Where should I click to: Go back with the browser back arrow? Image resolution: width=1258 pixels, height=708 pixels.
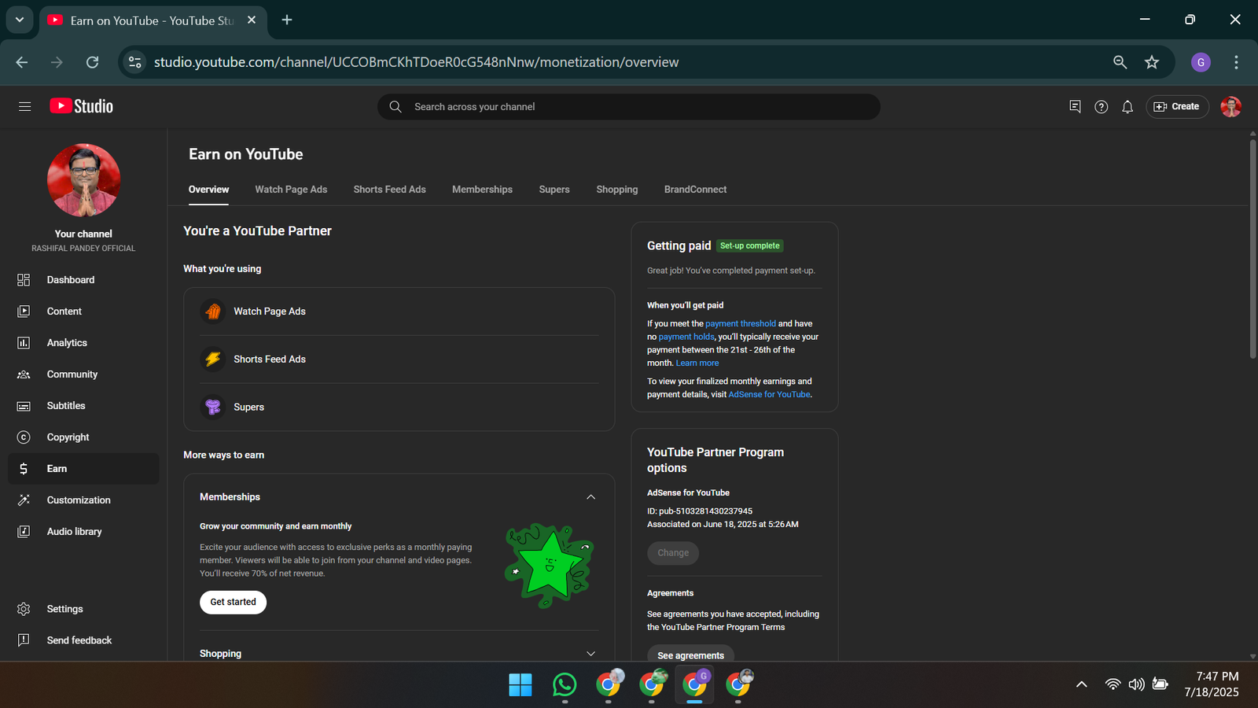22,62
